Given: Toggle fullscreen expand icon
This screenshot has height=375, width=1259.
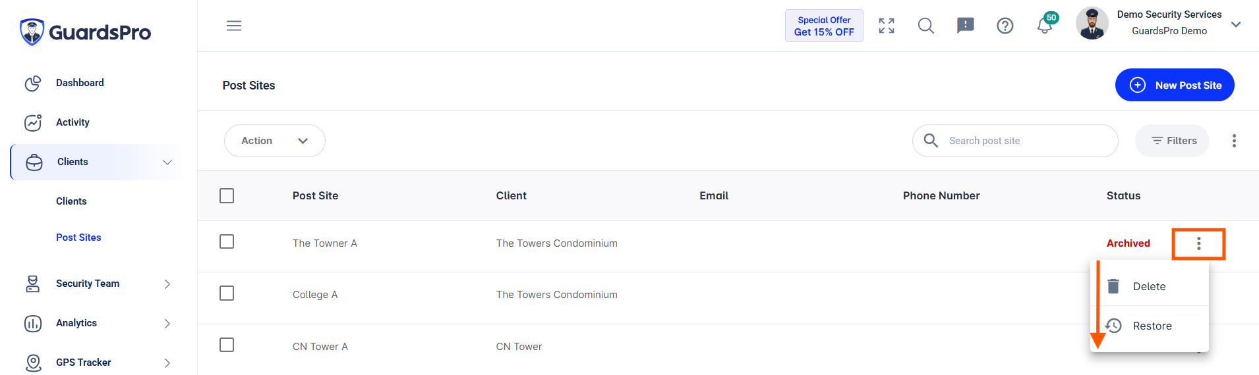Looking at the screenshot, I should pyautogui.click(x=887, y=26).
